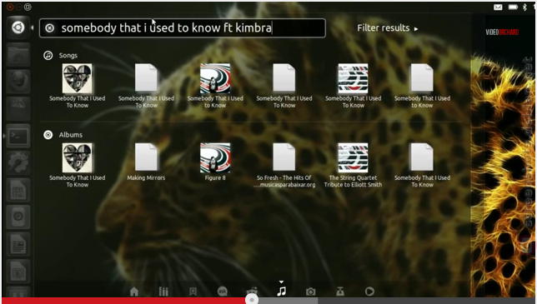
Task: Open the String Quartet Tribute to Elliott Smith album
Action: click(x=353, y=165)
